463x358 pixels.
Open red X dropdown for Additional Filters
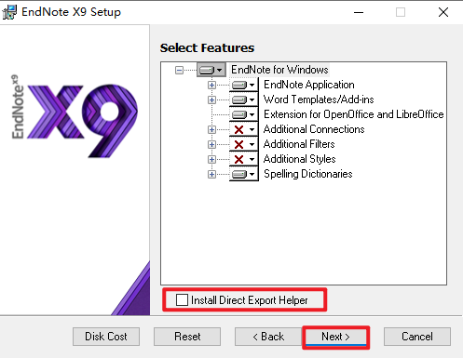click(x=244, y=144)
